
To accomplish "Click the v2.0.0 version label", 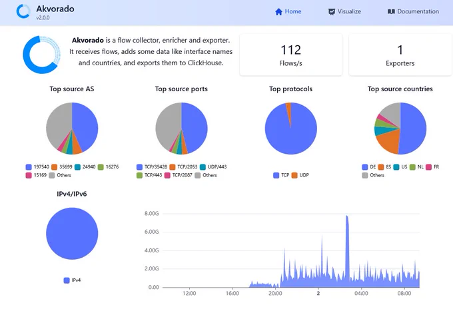I will coord(43,17).
